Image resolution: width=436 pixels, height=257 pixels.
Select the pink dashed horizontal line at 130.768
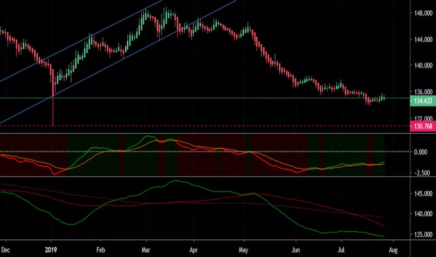[x=205, y=126]
